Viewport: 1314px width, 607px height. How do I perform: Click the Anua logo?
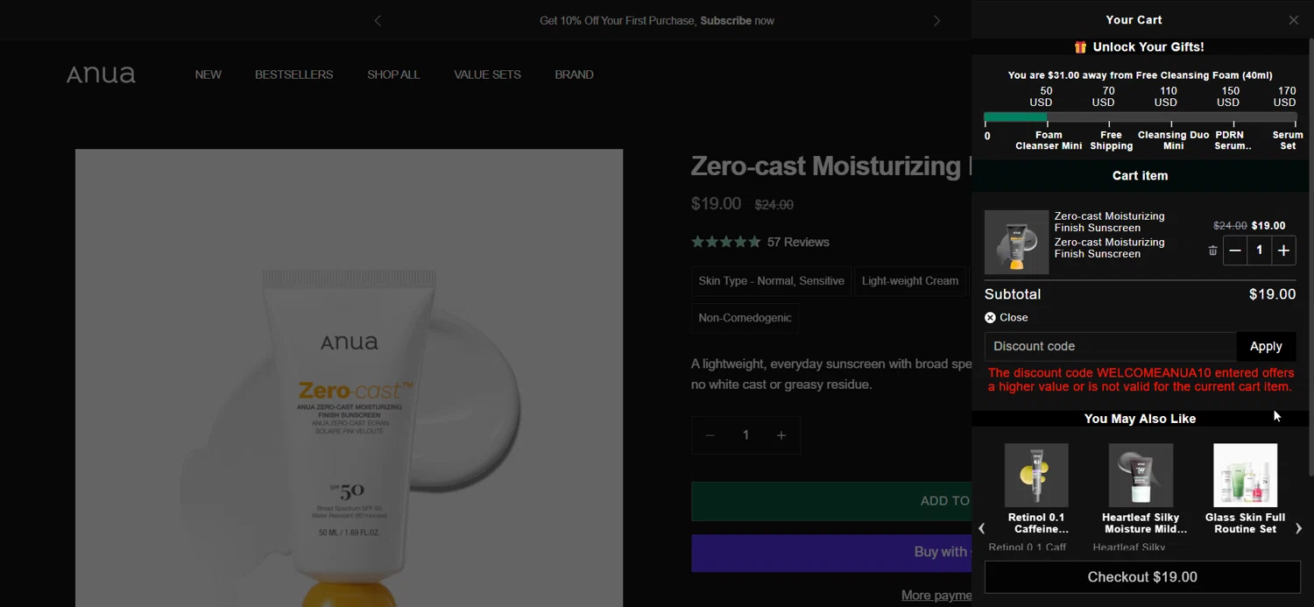click(101, 74)
